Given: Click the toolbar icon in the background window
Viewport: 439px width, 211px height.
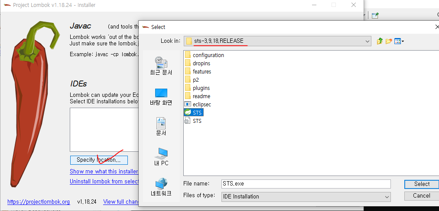Looking at the screenshot, I should [375, 16].
